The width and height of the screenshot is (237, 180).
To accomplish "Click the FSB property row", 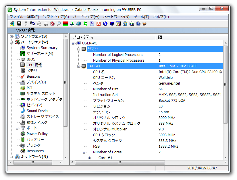I will 155,146.
